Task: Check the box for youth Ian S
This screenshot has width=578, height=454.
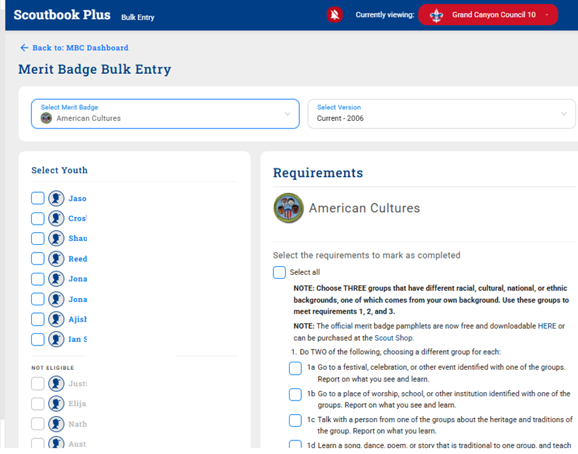Action: [37, 339]
